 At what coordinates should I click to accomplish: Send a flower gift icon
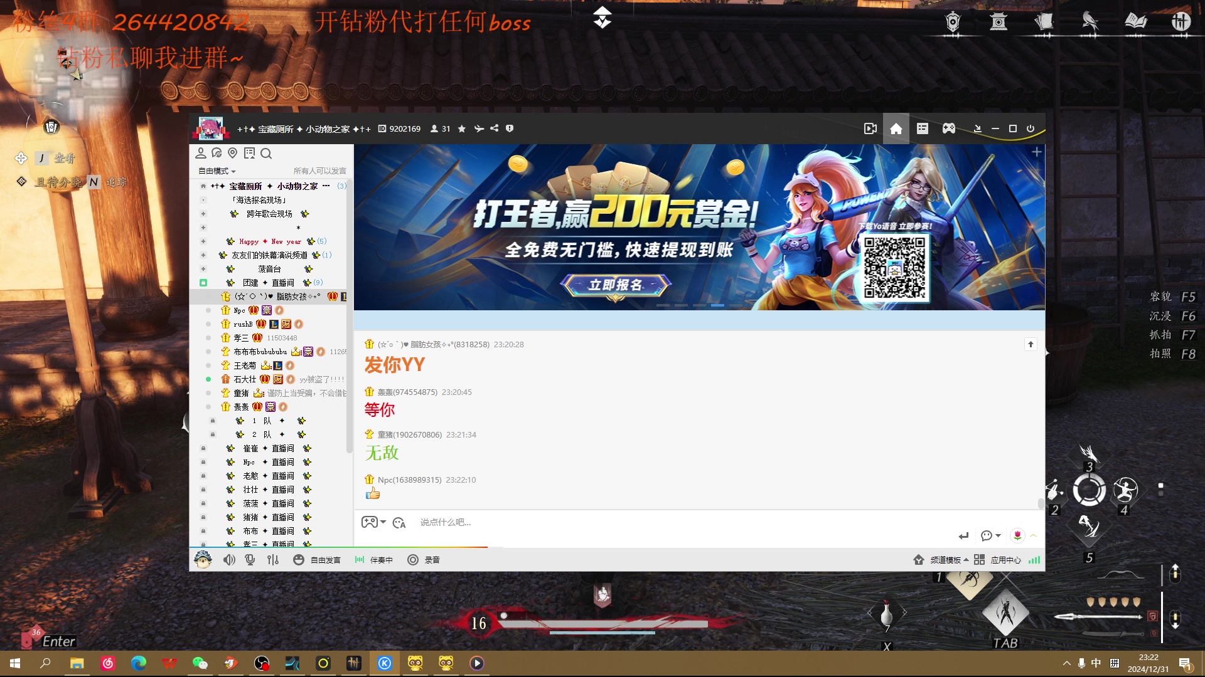tap(1017, 535)
